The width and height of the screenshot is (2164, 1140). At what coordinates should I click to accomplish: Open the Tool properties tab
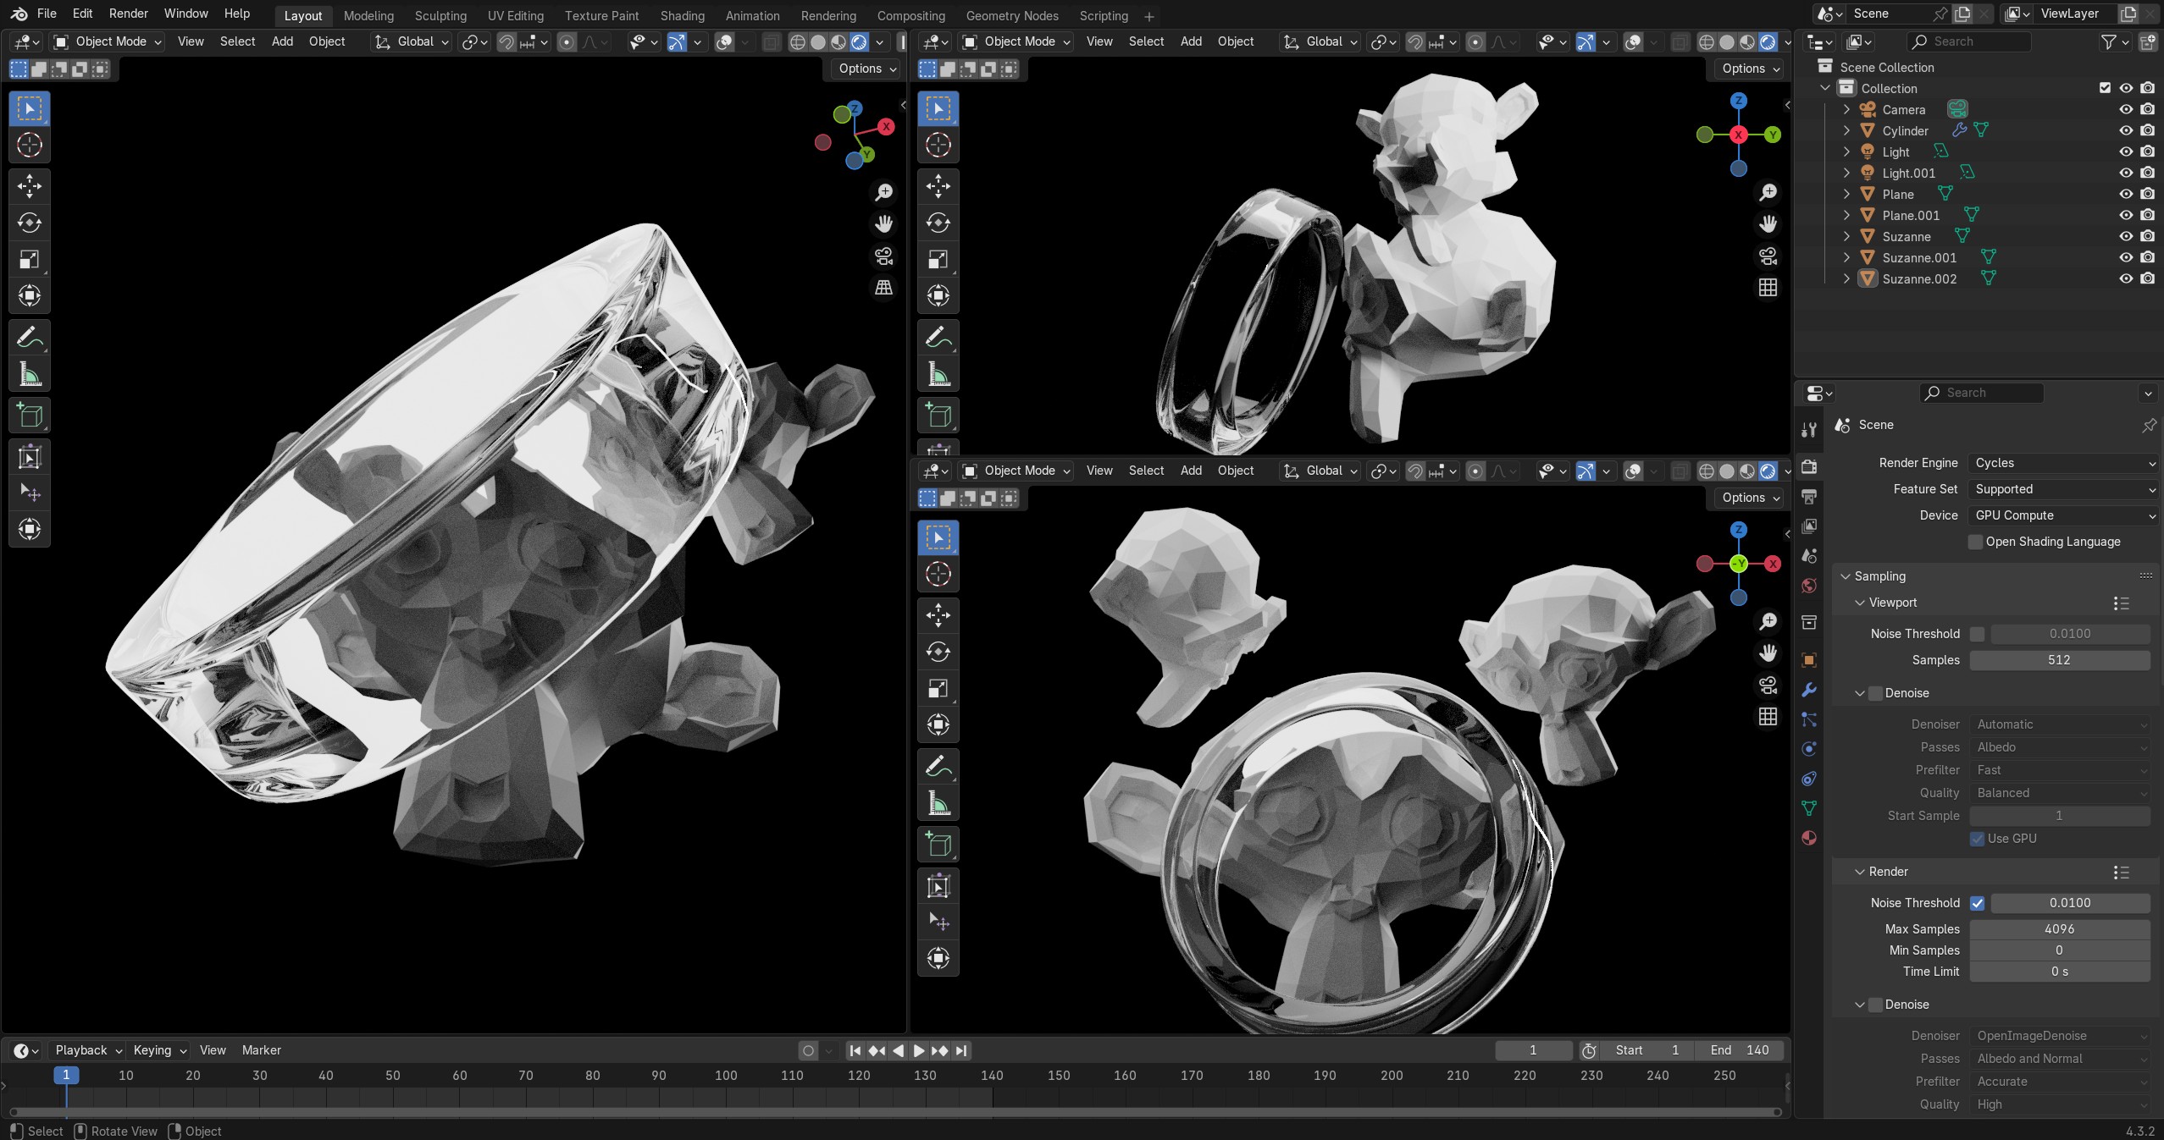(1809, 429)
